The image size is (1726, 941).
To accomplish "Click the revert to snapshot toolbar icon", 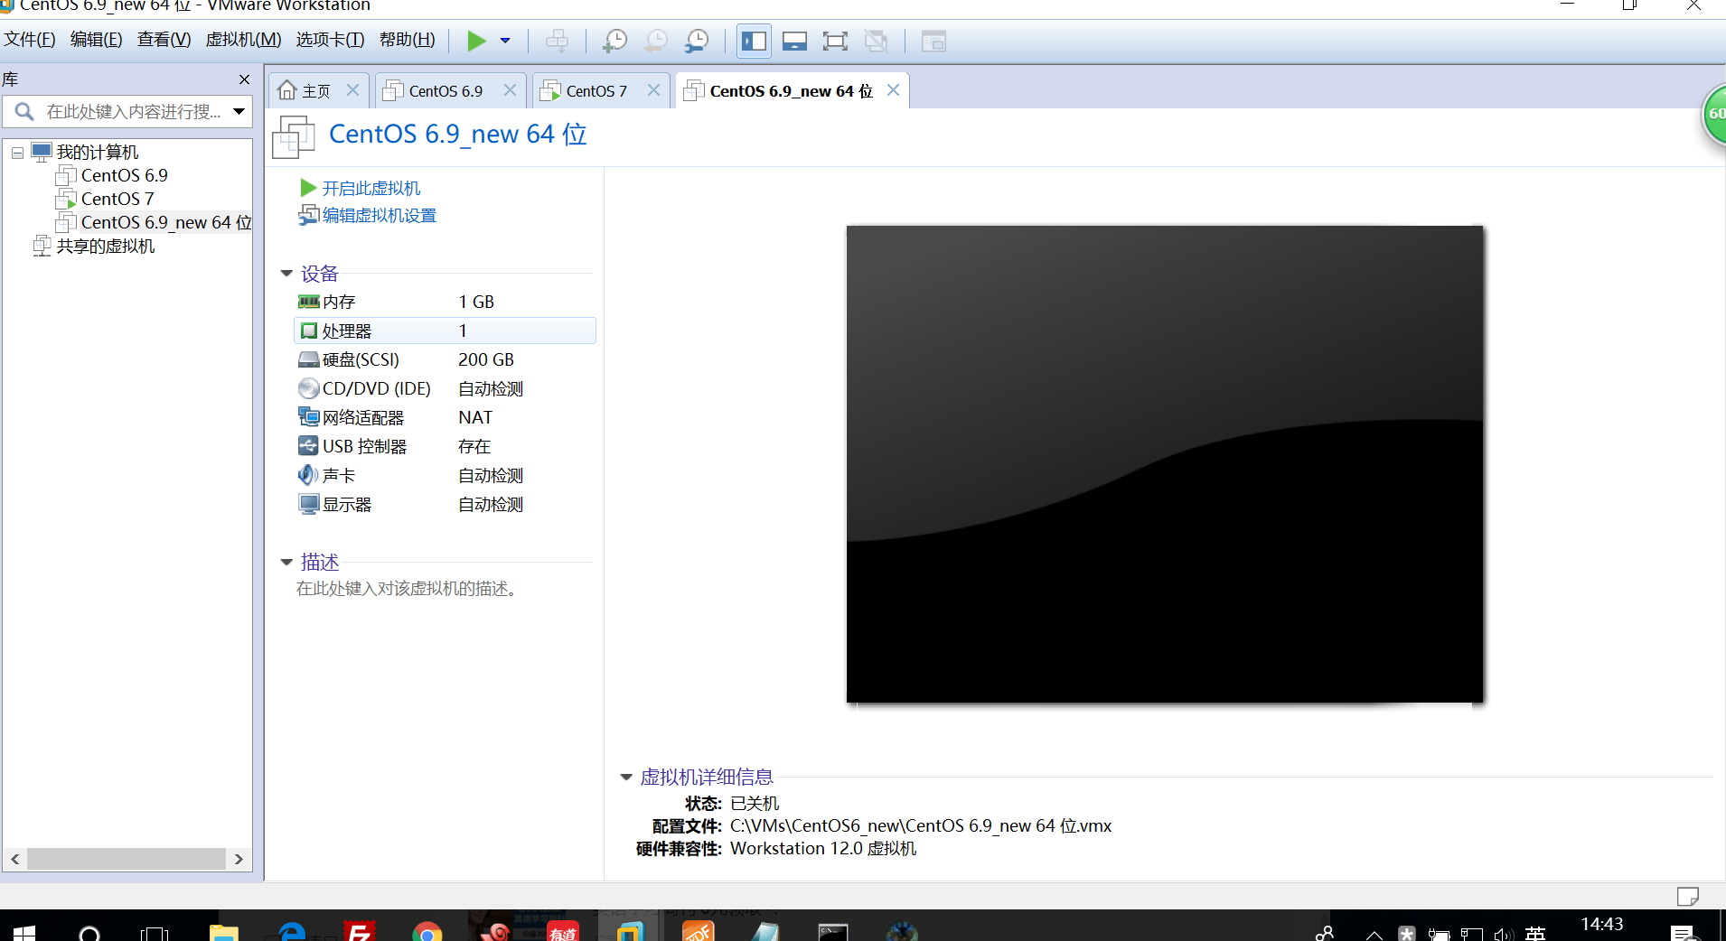I will (x=656, y=41).
